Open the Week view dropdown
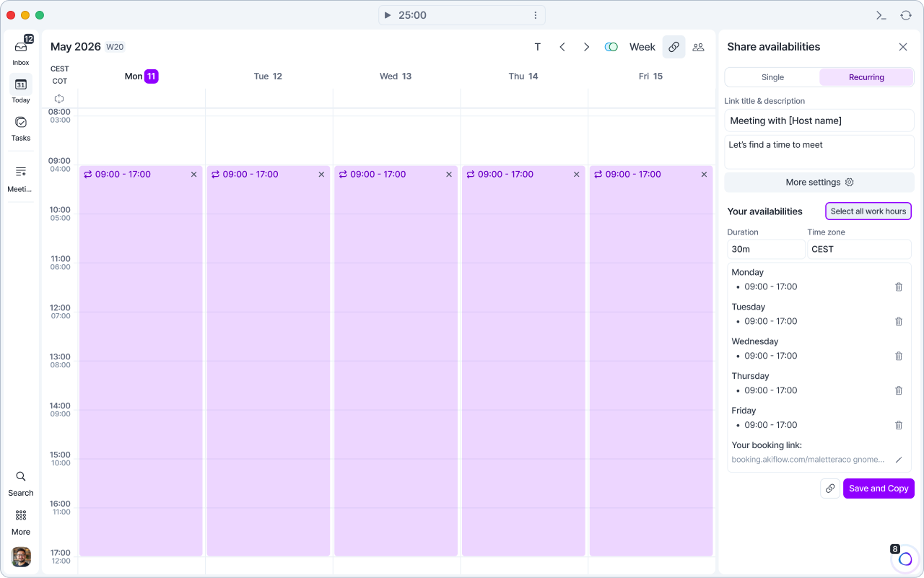Viewport: 924px width, 578px height. (642, 47)
